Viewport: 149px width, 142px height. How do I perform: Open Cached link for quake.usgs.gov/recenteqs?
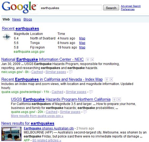click(58, 92)
